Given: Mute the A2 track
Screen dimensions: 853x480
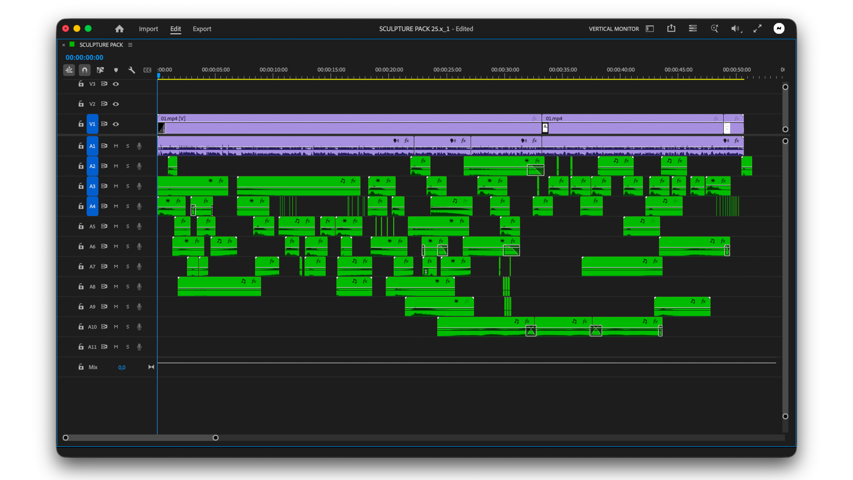Looking at the screenshot, I should pyautogui.click(x=116, y=166).
